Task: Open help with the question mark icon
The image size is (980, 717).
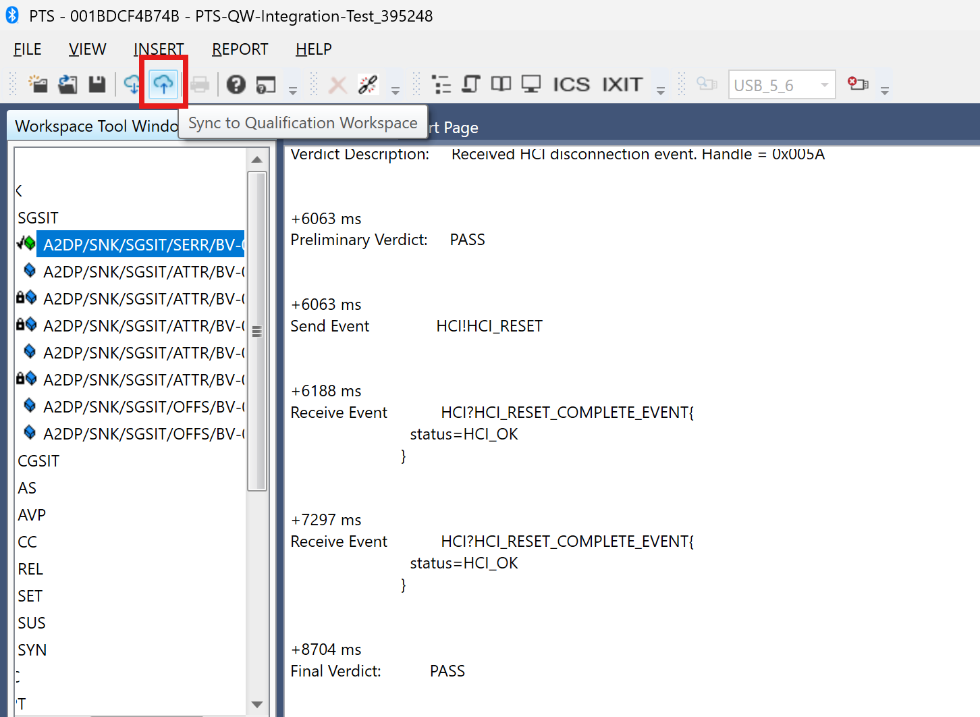Action: pyautogui.click(x=236, y=84)
